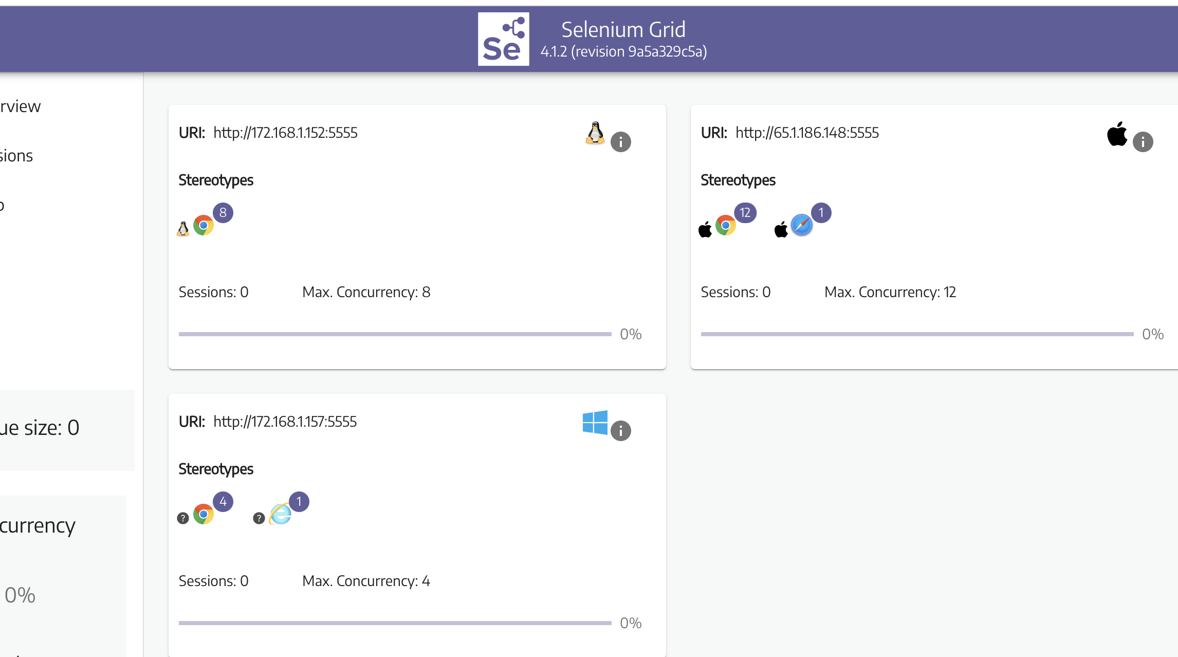Click the Tux penguin OS icon beside 172.168.1.152
1178x657 pixels.
tap(595, 133)
